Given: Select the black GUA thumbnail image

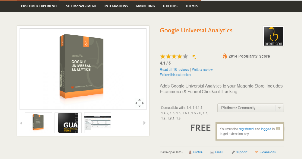Looking at the screenshot, I should (x=68, y=123).
